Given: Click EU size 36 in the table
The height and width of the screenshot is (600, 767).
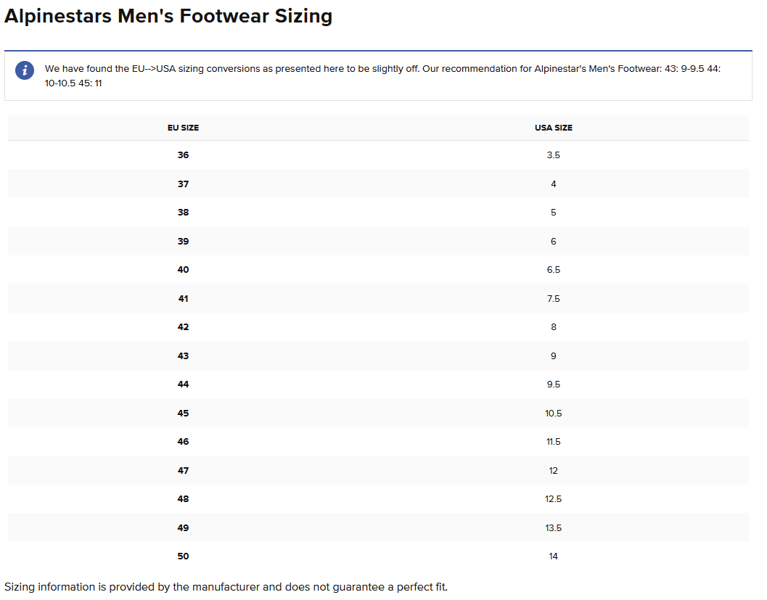Looking at the screenshot, I should tap(183, 155).
